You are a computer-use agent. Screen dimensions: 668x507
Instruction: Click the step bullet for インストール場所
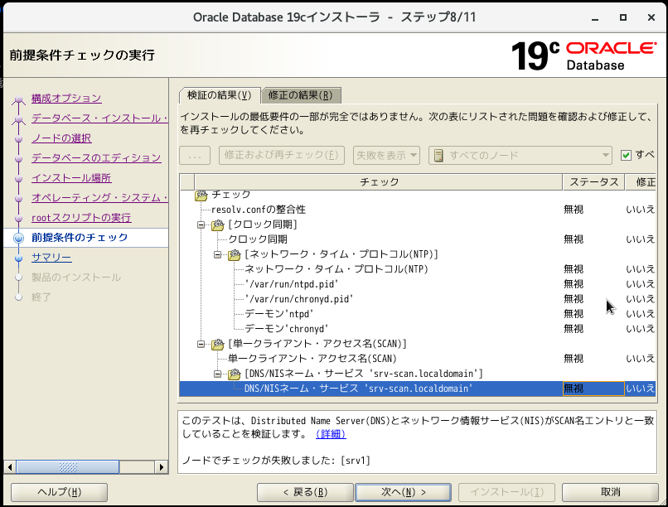pos(18,178)
